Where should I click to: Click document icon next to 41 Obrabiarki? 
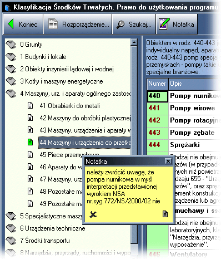(x=30, y=106)
